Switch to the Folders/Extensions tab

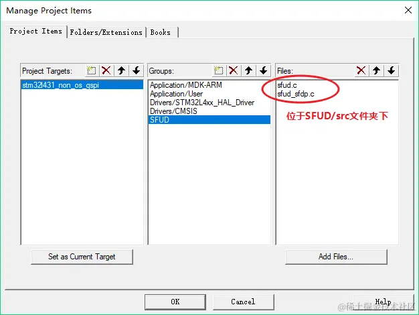pyautogui.click(x=106, y=32)
